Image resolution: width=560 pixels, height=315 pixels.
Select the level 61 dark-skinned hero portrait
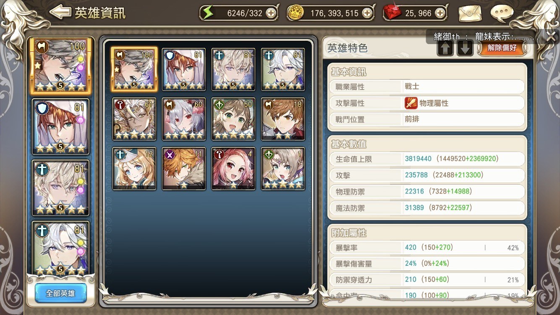point(134,119)
